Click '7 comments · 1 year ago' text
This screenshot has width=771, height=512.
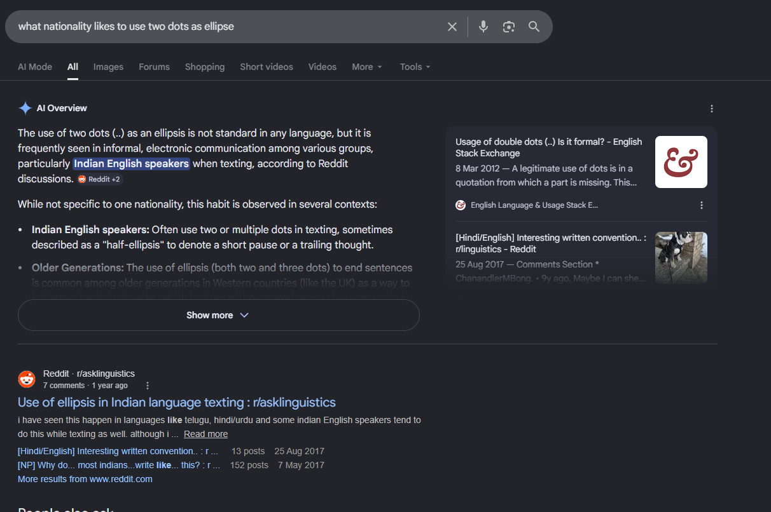(x=85, y=386)
